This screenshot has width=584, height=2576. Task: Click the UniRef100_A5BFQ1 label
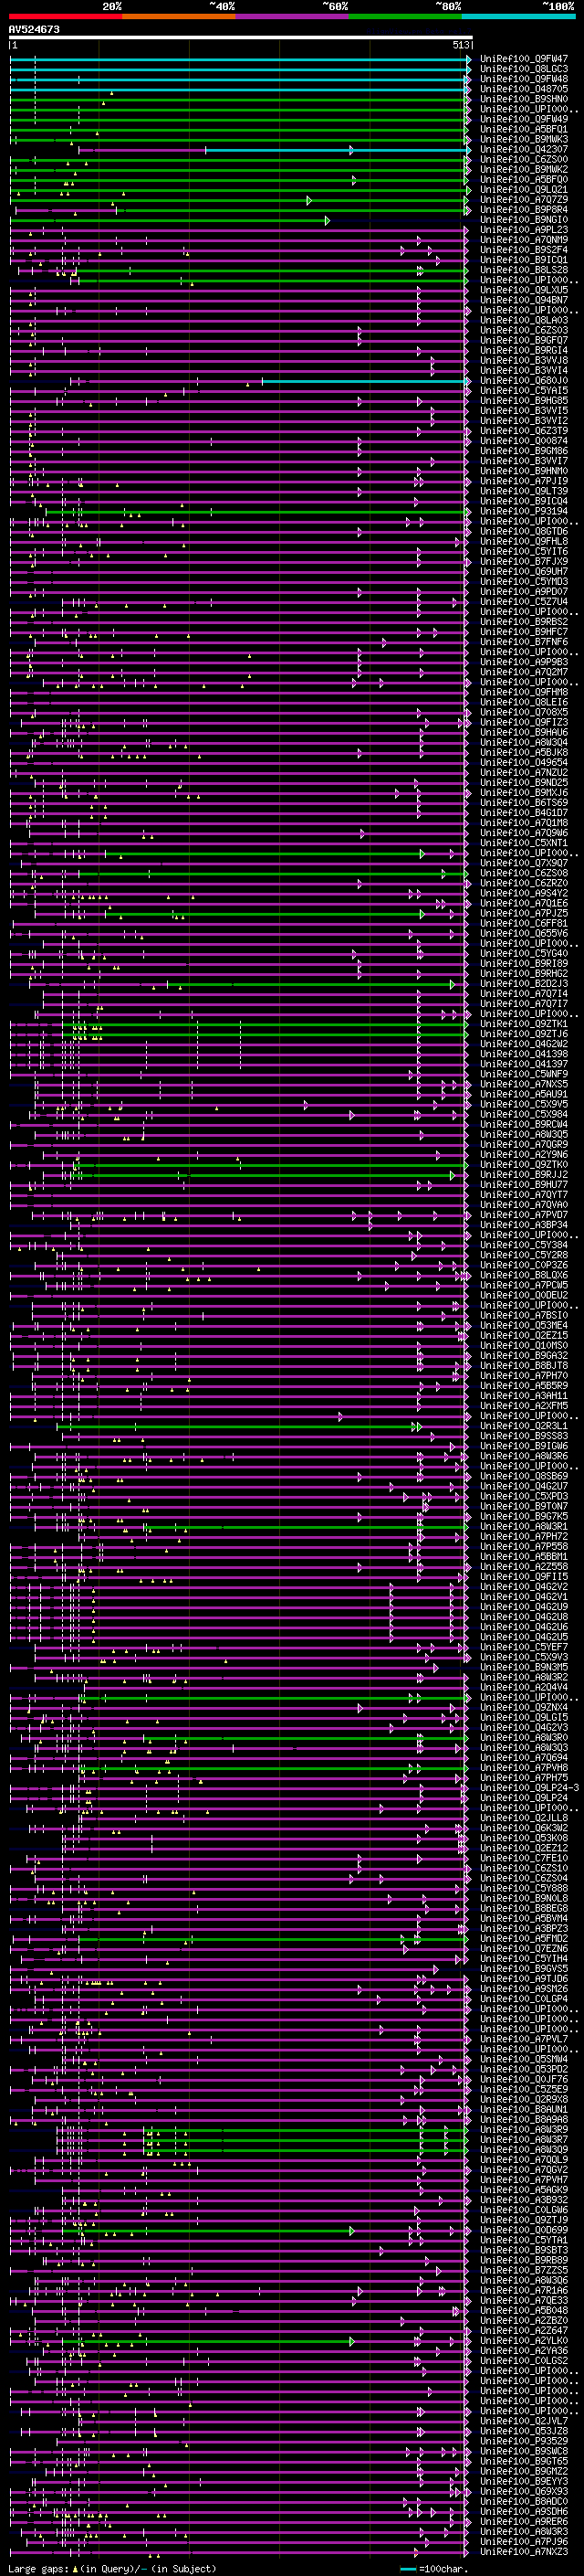(524, 129)
